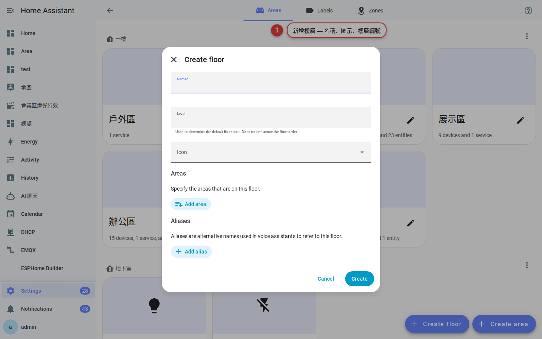542x339 pixels.
Task: Cancel the Create floor dialog
Action: (326, 279)
